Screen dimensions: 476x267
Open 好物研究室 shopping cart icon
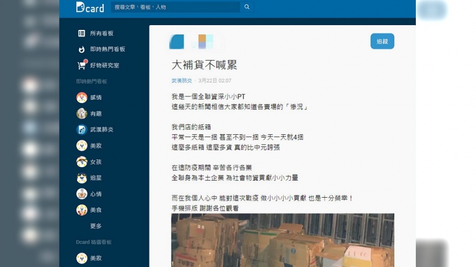82,65
